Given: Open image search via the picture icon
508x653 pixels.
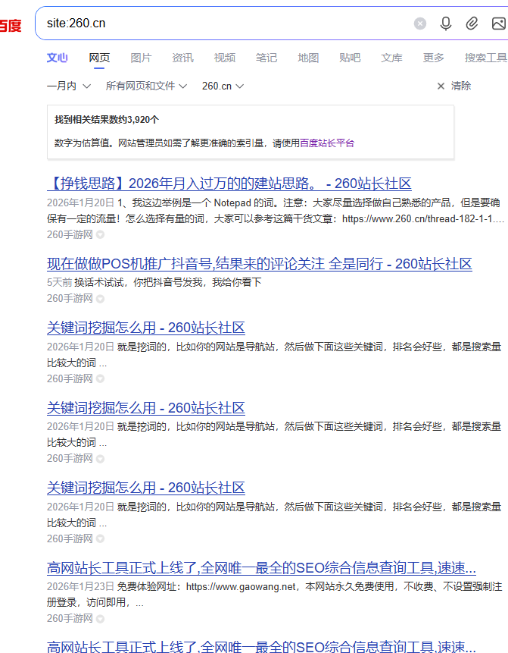Looking at the screenshot, I should pos(498,24).
